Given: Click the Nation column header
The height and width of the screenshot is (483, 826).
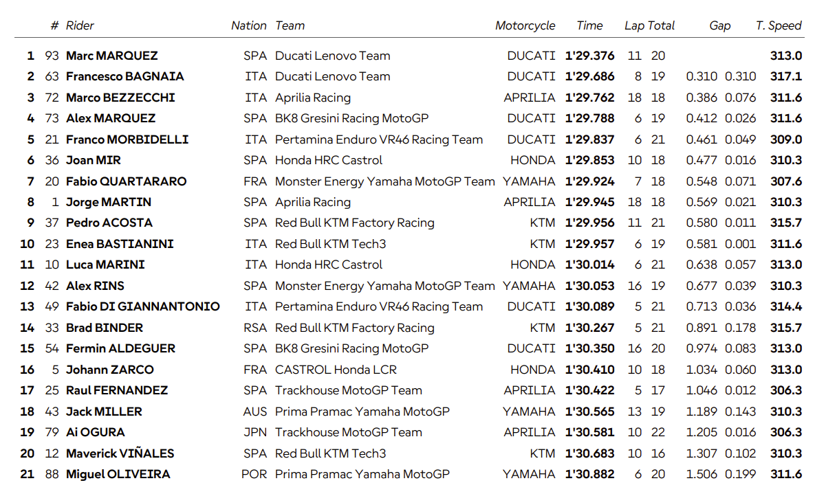Looking at the screenshot, I should tap(248, 25).
